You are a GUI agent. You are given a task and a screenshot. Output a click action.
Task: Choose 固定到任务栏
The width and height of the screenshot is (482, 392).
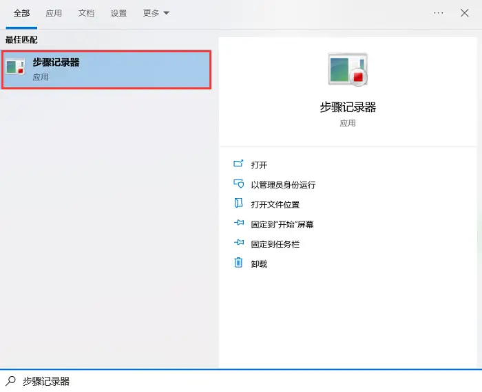pyautogui.click(x=275, y=244)
